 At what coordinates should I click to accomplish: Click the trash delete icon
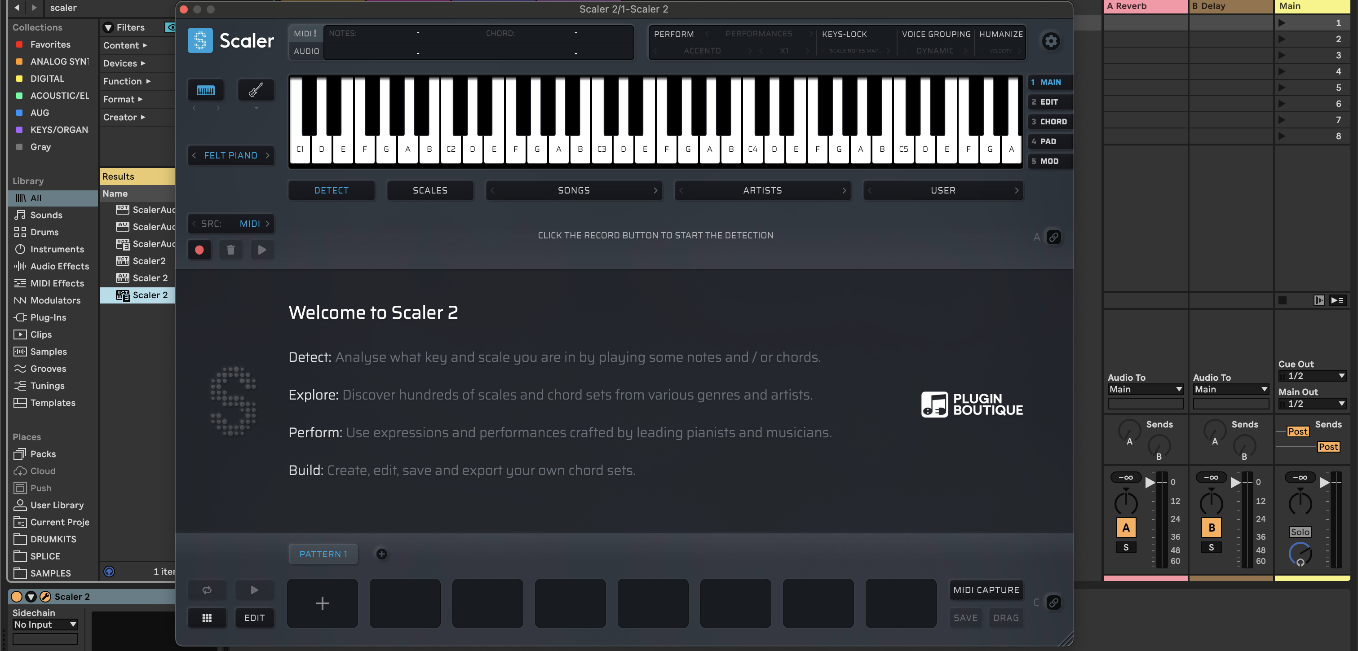pyautogui.click(x=230, y=250)
